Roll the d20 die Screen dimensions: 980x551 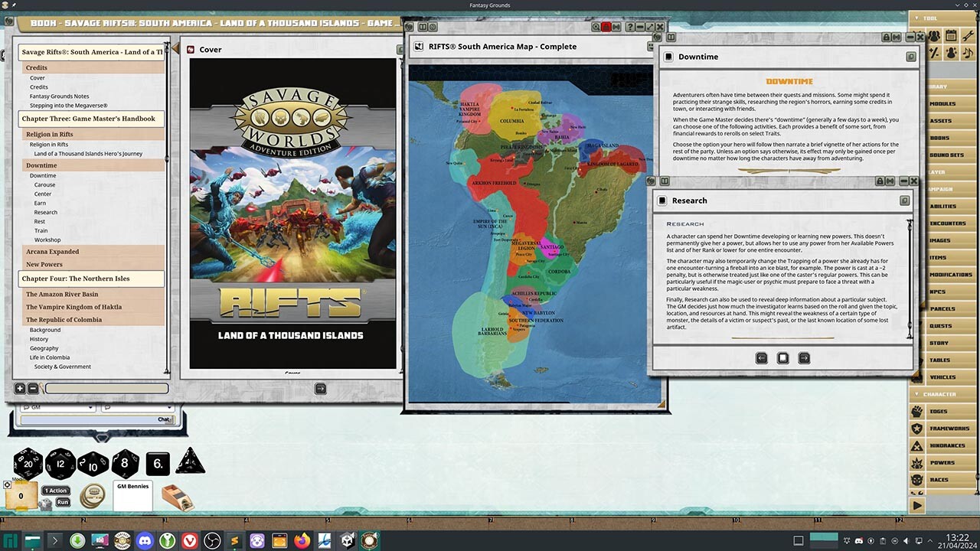(x=28, y=463)
